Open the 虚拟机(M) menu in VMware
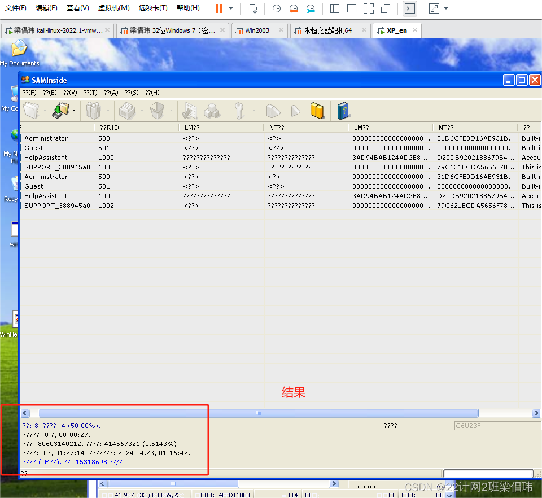 [x=113, y=7]
